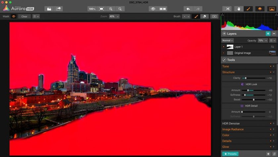Click the export share icon

(x=58, y=9)
